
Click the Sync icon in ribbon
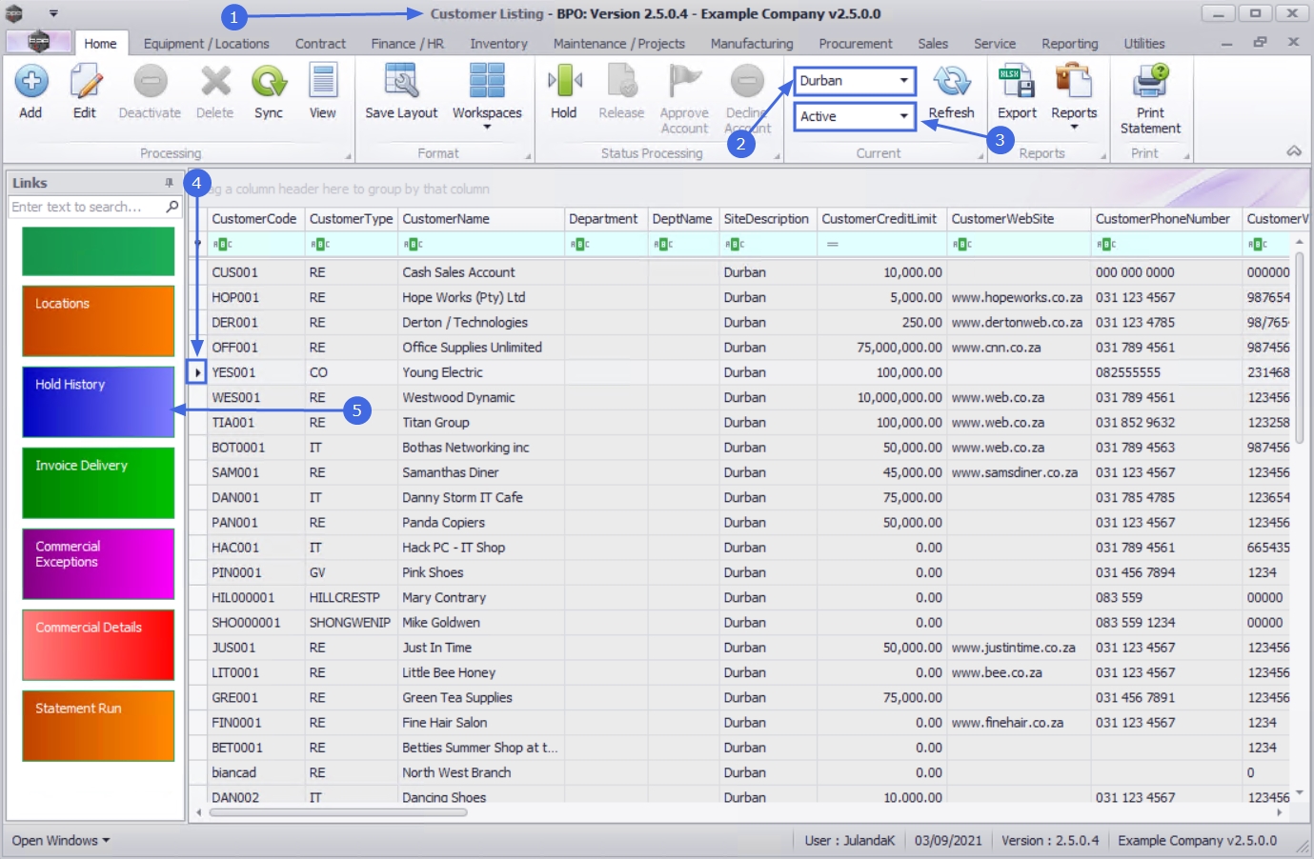269,83
